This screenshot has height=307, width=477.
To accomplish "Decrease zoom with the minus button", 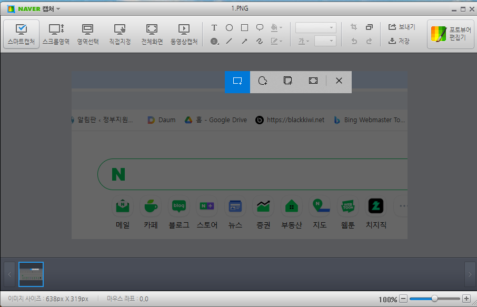I will click(x=403, y=299).
